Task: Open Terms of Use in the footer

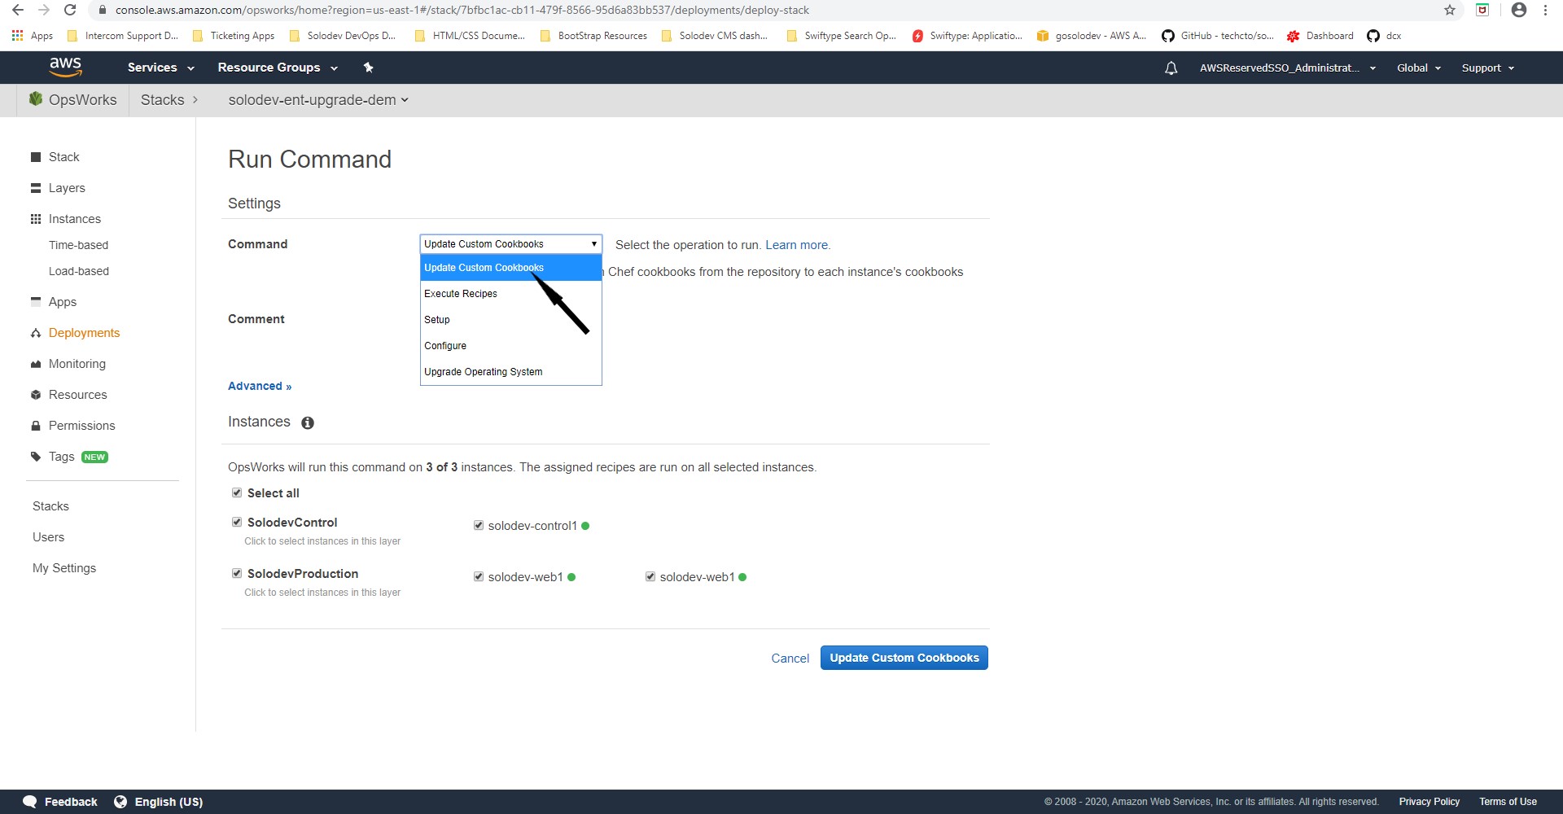Action: pos(1508,802)
